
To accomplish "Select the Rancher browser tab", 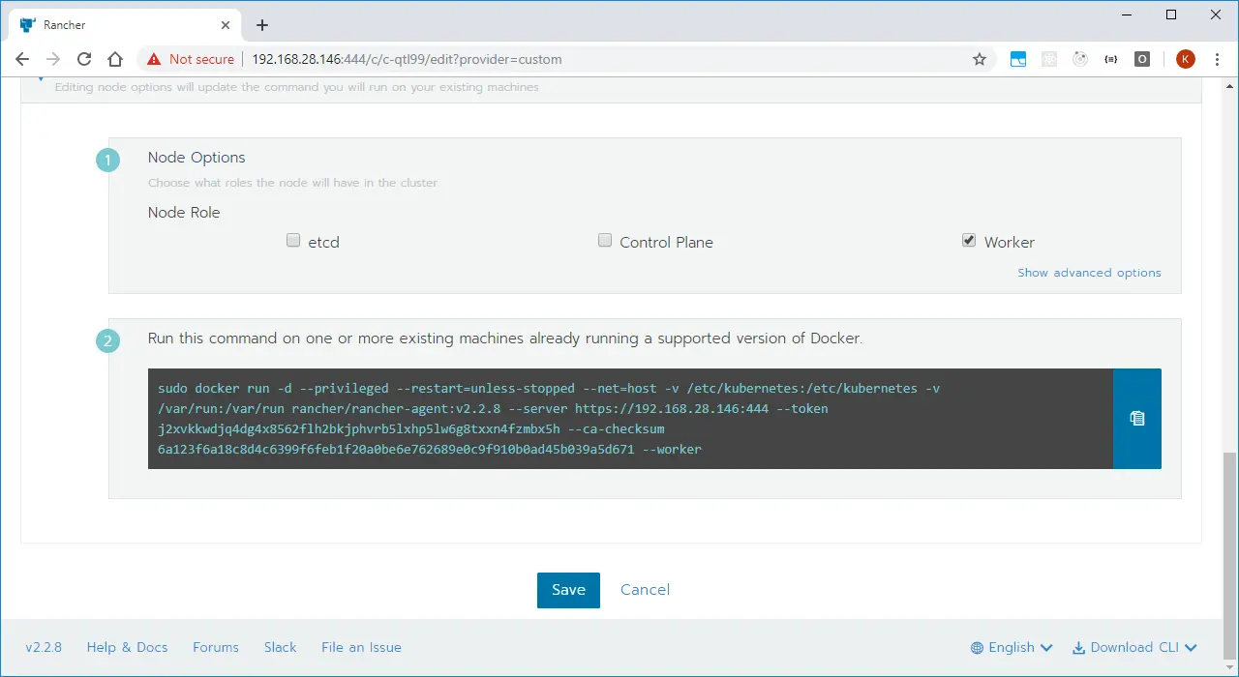I will [126, 25].
